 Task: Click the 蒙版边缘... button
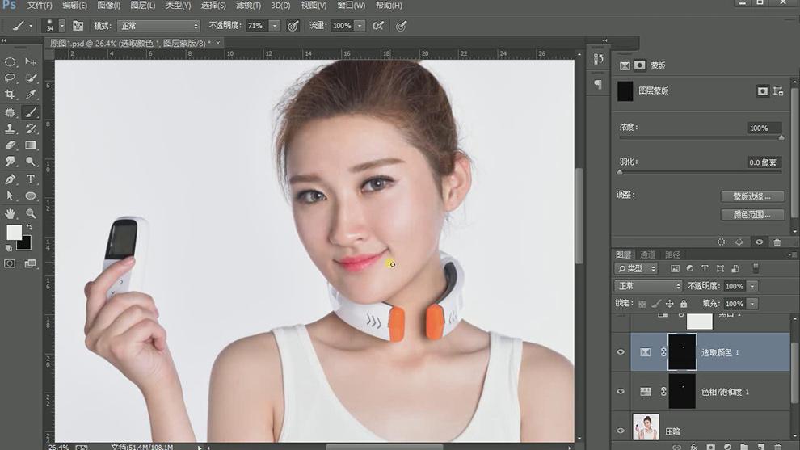(x=752, y=196)
